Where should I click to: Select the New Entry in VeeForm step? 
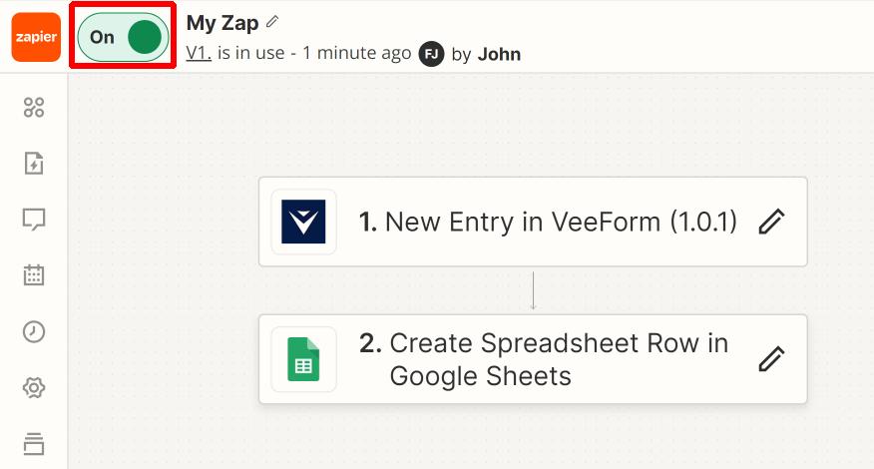[x=533, y=222]
